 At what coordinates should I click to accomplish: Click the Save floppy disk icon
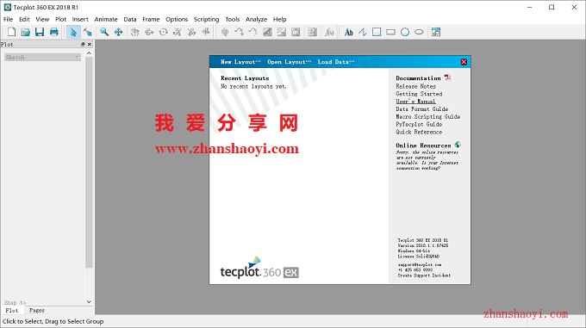pyautogui.click(x=40, y=32)
